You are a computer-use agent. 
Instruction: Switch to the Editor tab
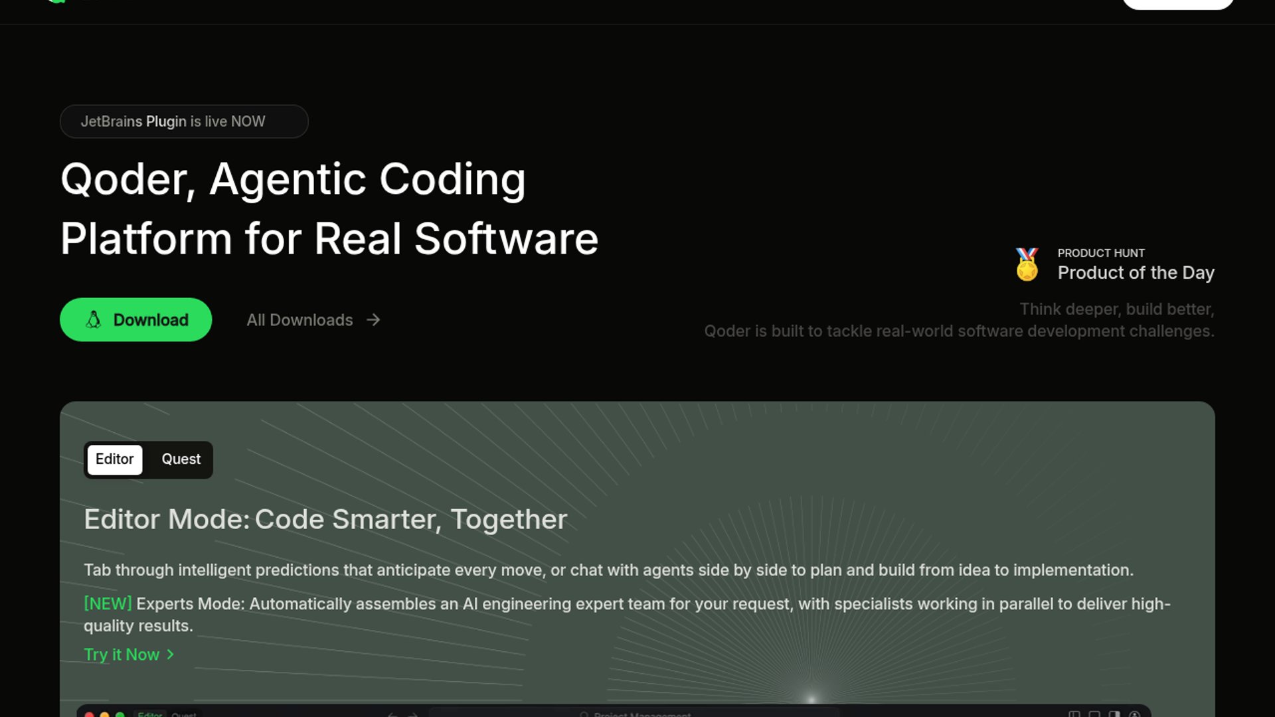[x=114, y=459]
